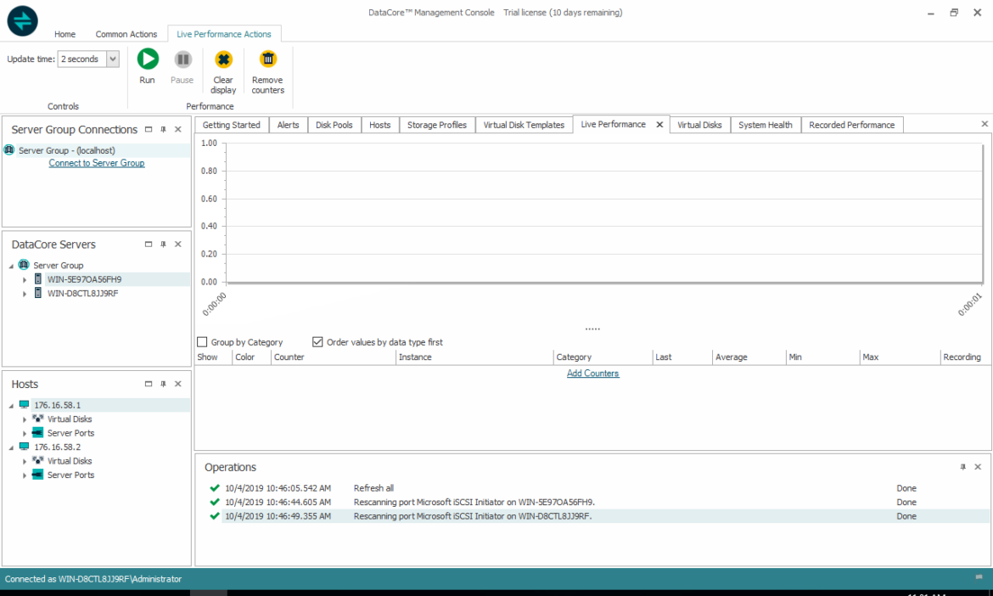Open the Virtual Disk Templates tab

click(524, 125)
